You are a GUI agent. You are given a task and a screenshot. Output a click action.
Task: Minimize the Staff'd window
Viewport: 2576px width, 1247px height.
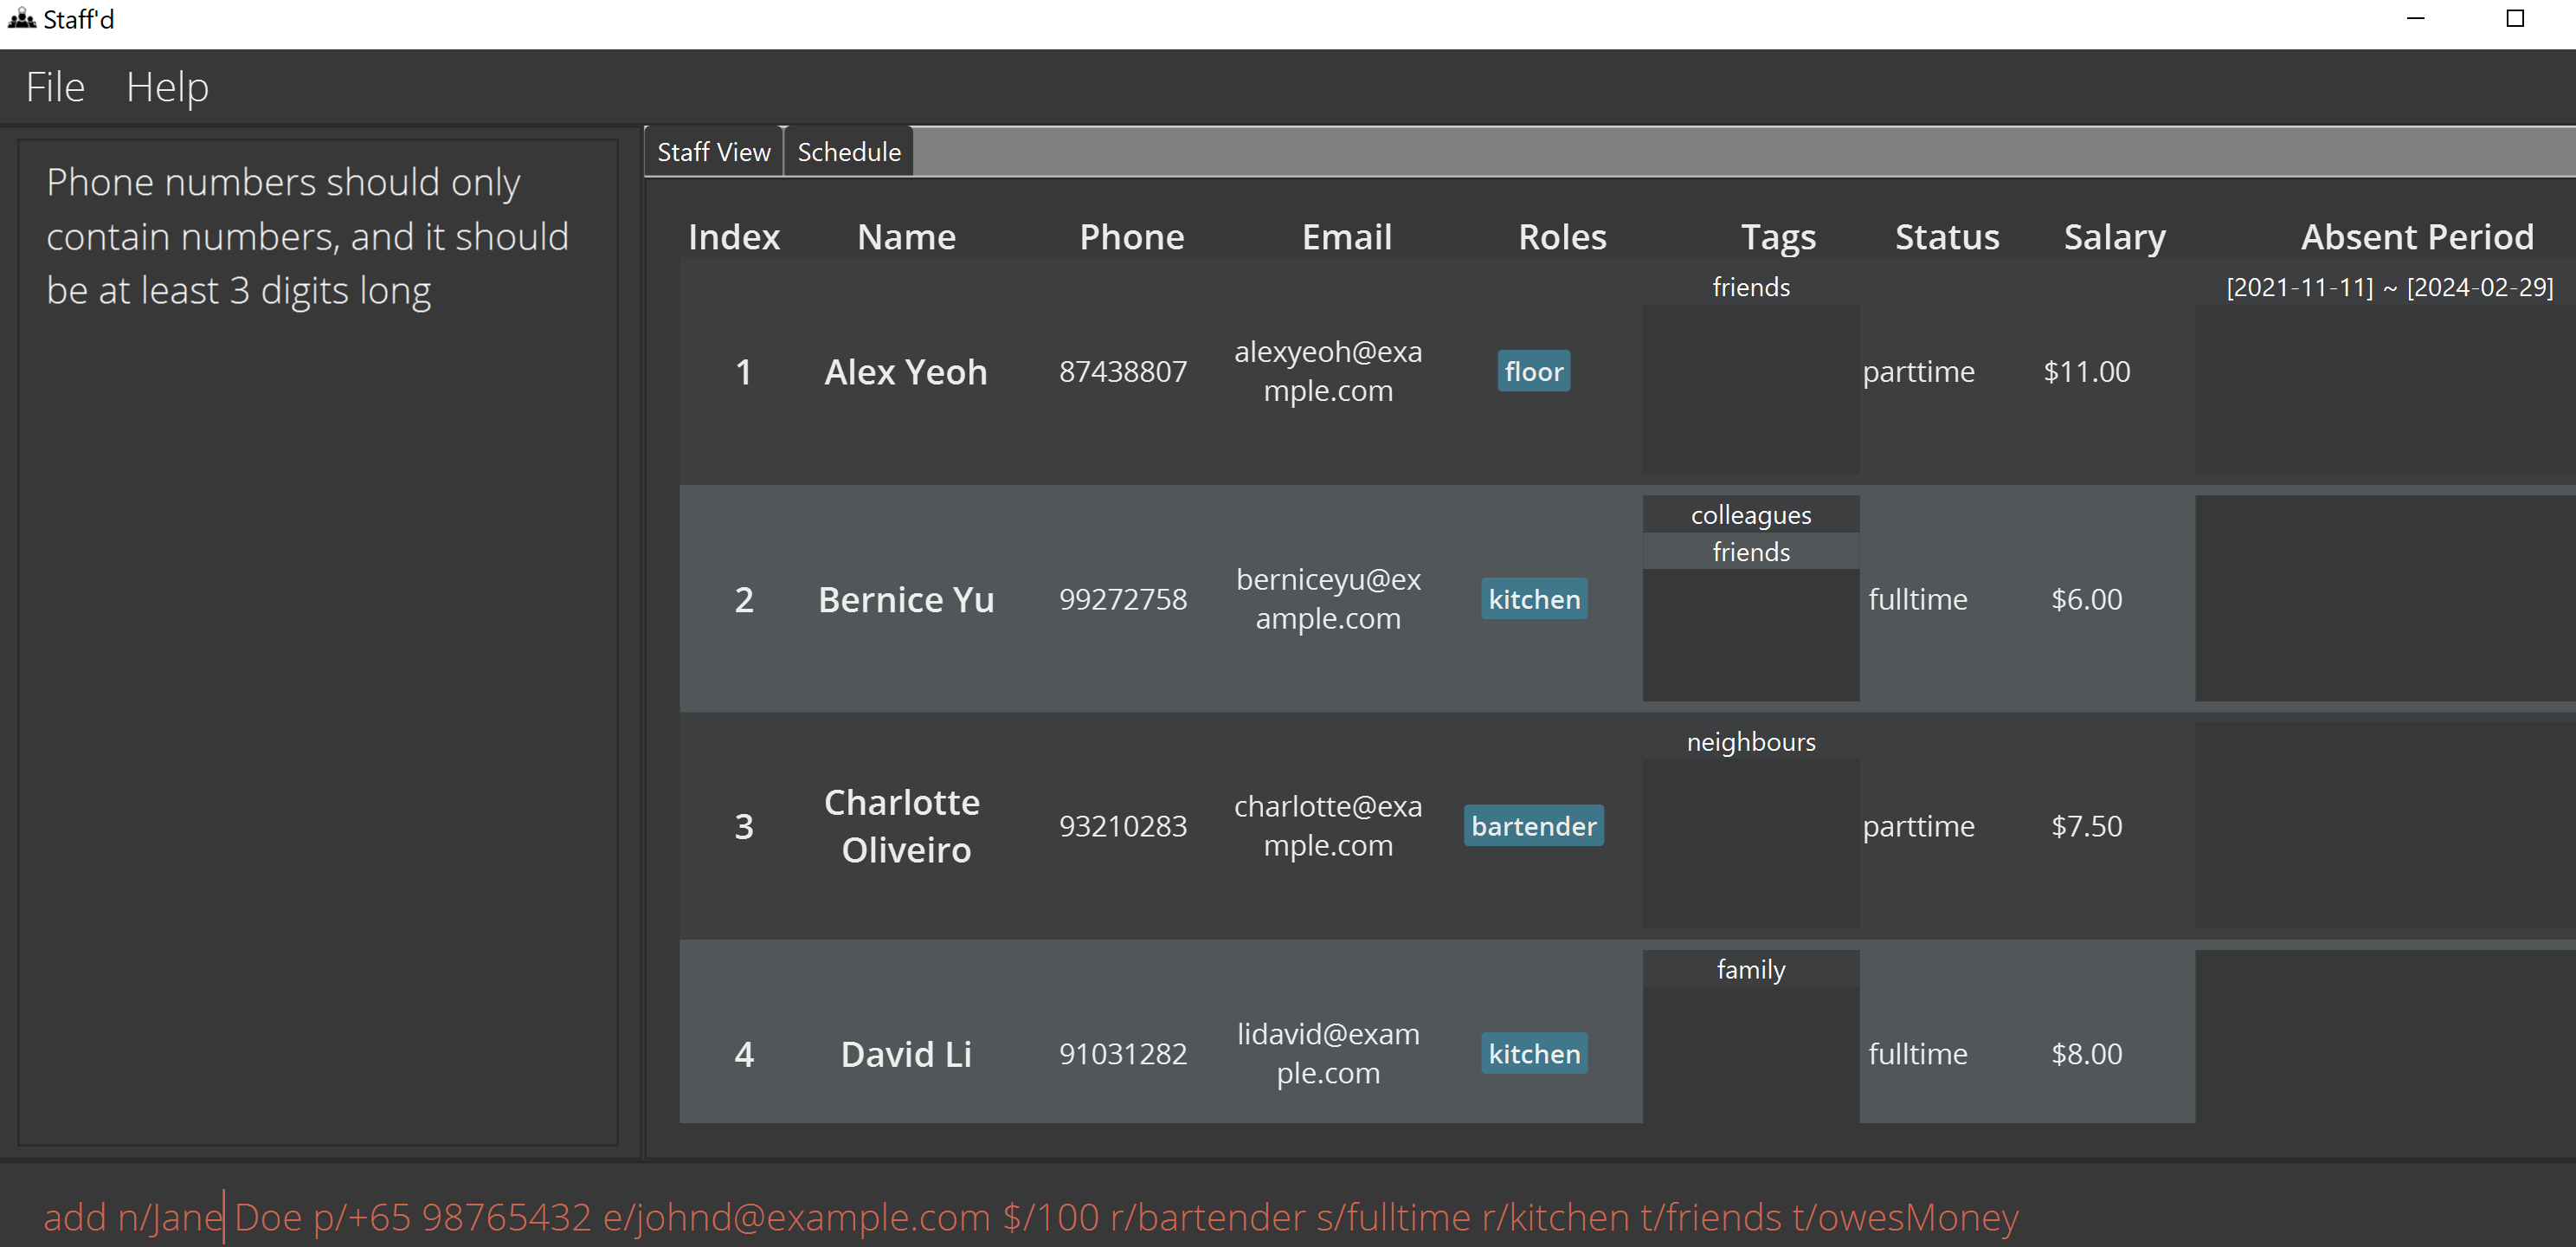[2415, 19]
